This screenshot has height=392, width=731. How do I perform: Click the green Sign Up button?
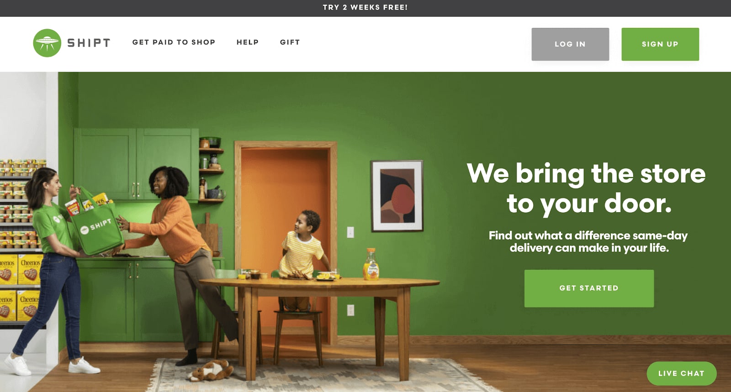point(660,44)
